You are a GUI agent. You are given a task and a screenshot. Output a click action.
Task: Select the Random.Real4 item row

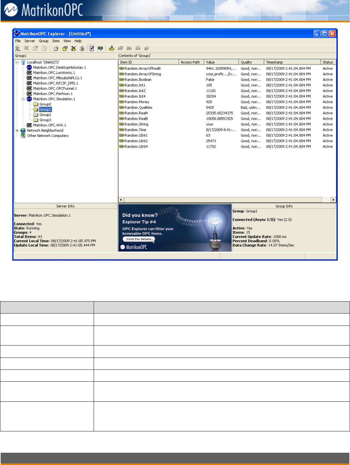click(x=227, y=113)
